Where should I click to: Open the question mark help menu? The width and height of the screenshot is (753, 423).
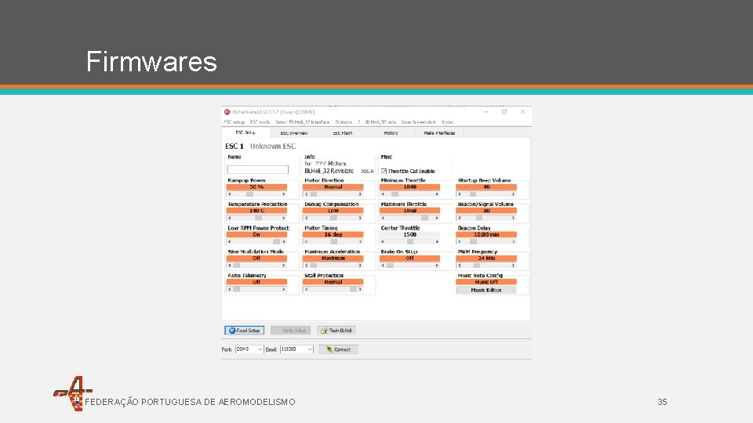[358, 122]
